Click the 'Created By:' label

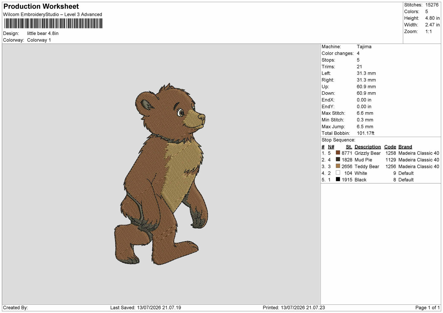pos(15,307)
